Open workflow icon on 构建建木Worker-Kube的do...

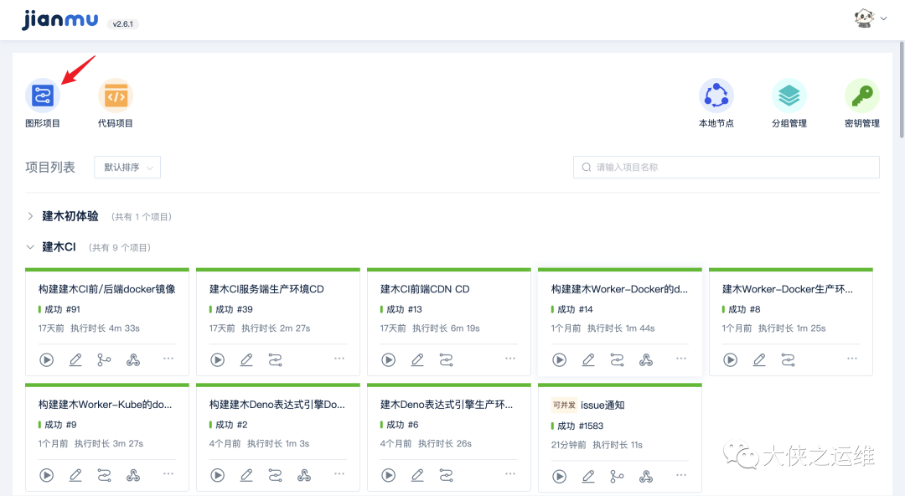tap(104, 475)
